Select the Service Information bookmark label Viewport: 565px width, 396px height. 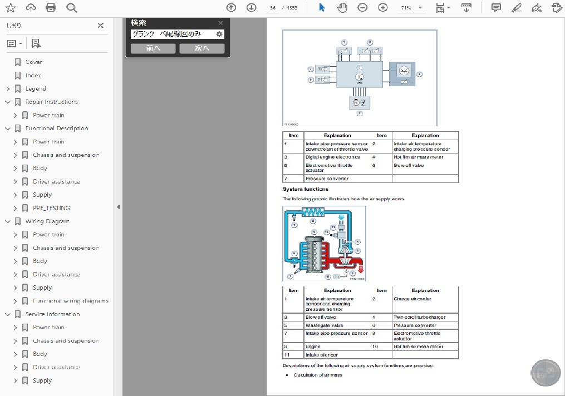(53, 314)
